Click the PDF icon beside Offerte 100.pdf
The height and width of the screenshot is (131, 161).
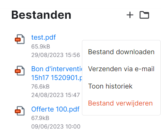coord(20,111)
